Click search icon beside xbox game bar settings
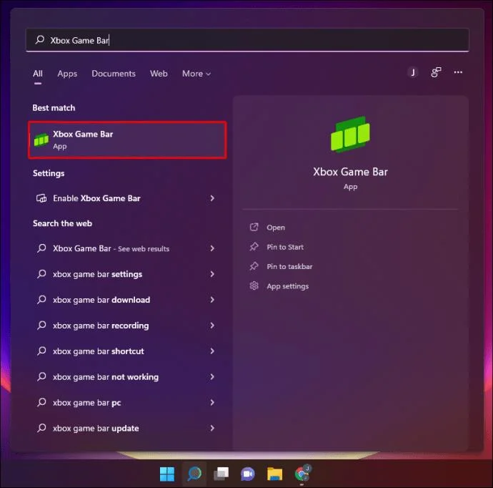The height and width of the screenshot is (488, 493). (x=41, y=274)
